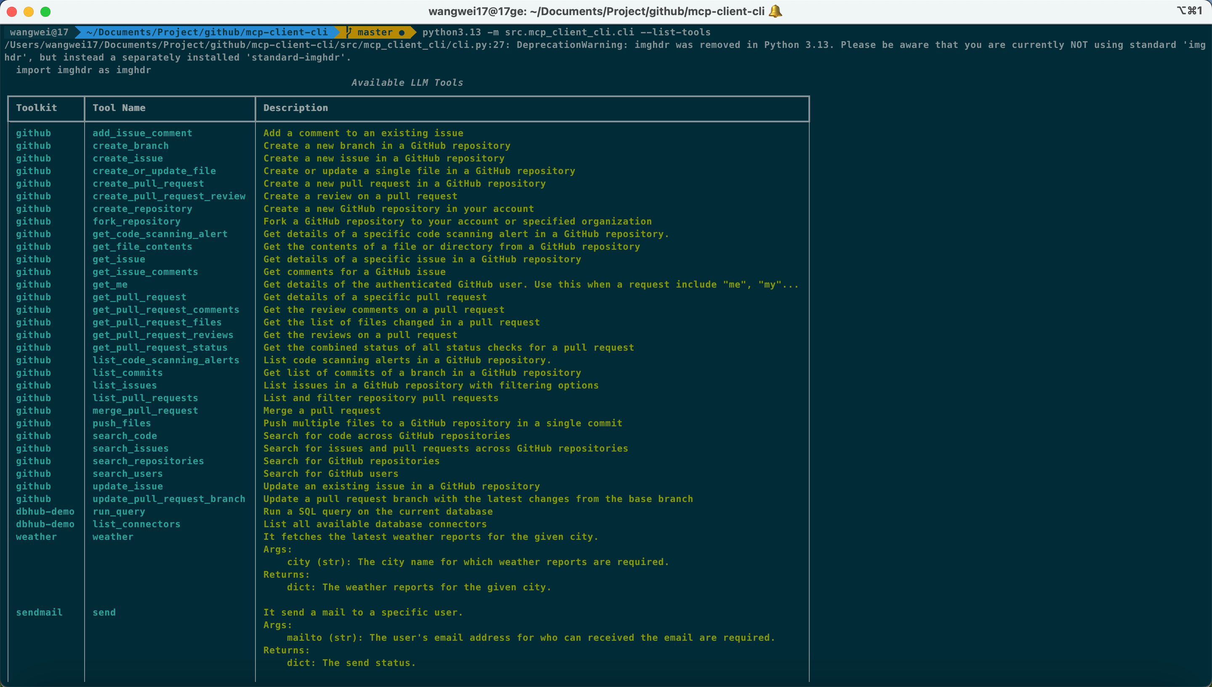Click description 'Run a SQL query on the current database'
The height and width of the screenshot is (687, 1212).
coord(378,512)
